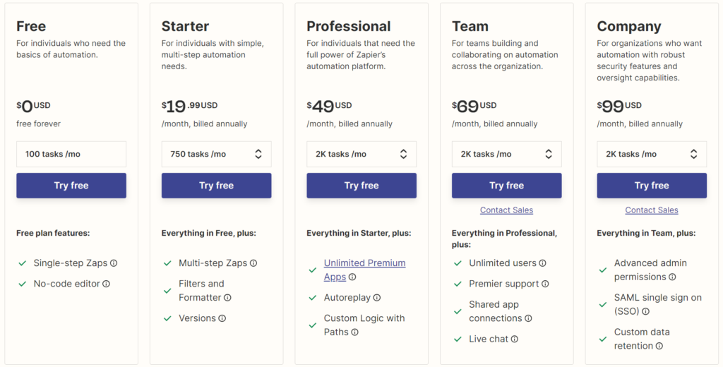Open info icon next to Premier support

(545, 284)
